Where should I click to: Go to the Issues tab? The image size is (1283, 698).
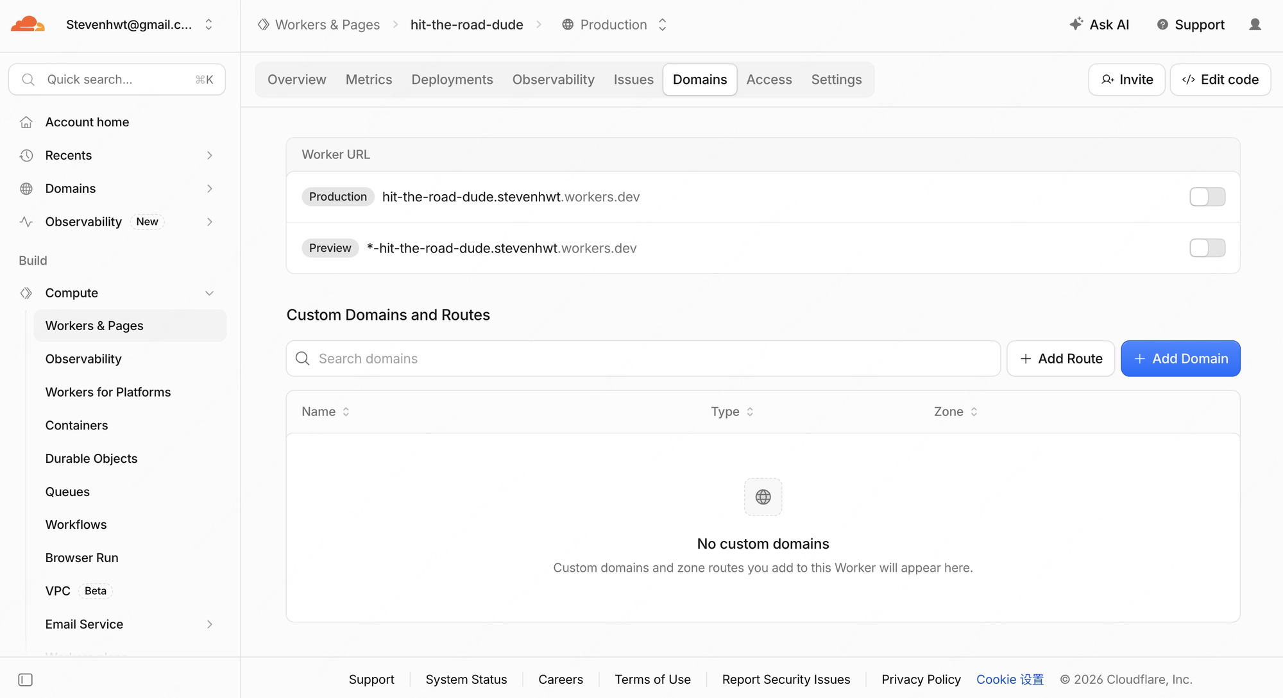(634, 79)
